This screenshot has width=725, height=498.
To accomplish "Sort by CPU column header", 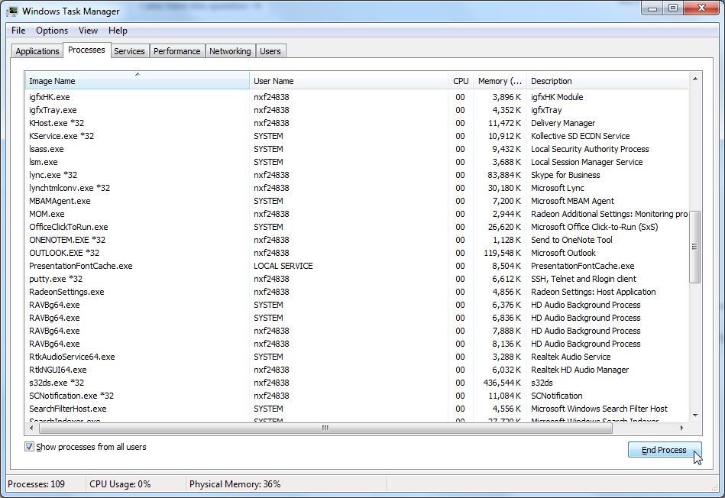I will [461, 80].
